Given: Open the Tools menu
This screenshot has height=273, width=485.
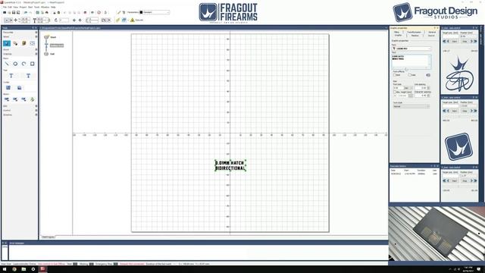Looking at the screenshot, I should coord(36,7).
